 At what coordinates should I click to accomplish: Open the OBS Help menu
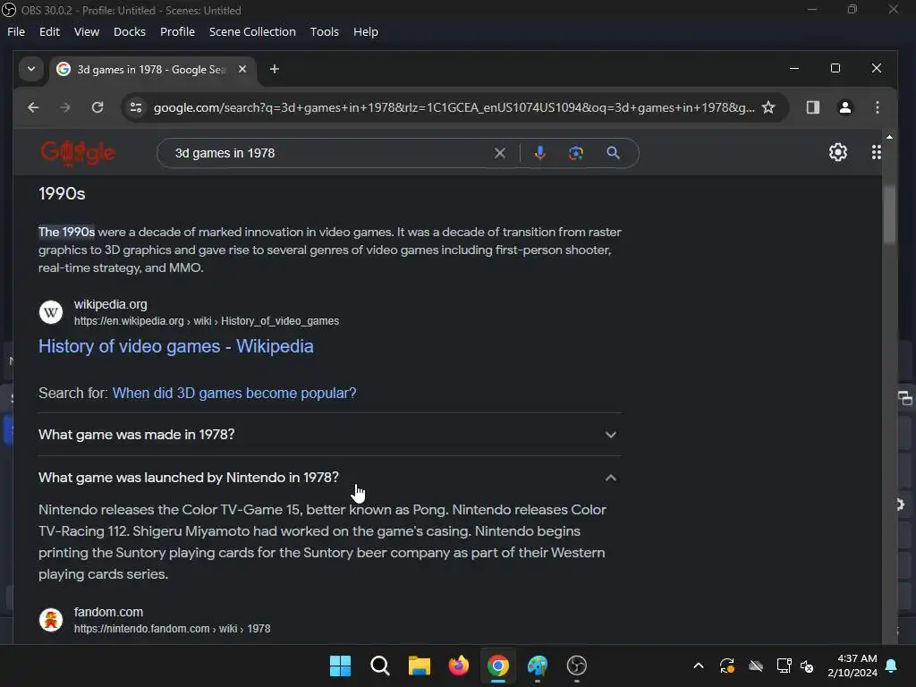coord(365,31)
